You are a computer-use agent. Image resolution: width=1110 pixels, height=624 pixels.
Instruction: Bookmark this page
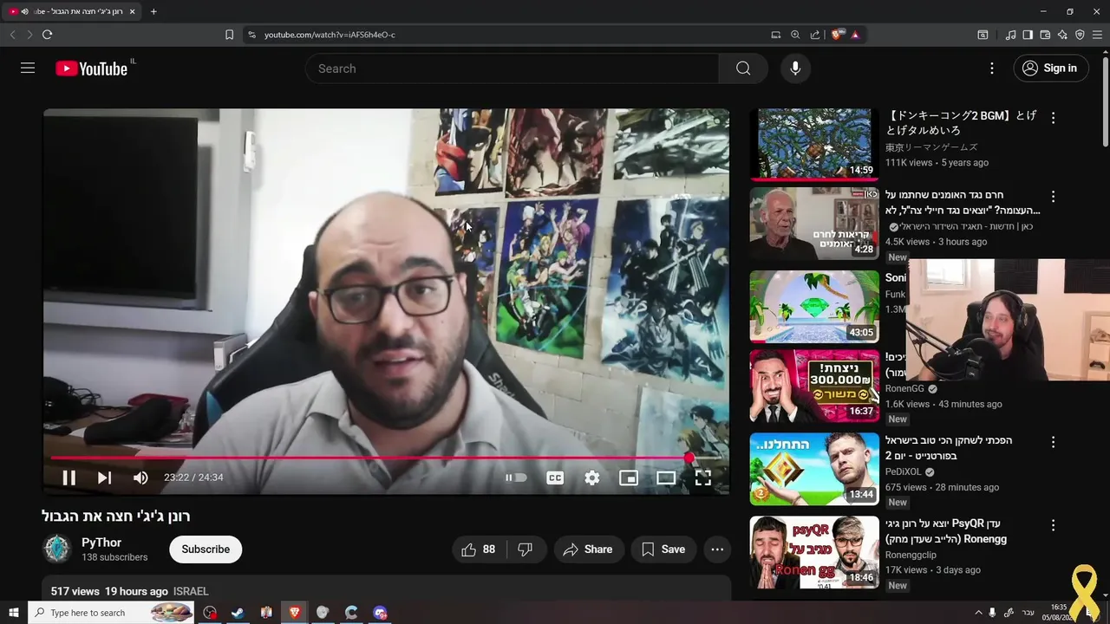pyautogui.click(x=229, y=35)
